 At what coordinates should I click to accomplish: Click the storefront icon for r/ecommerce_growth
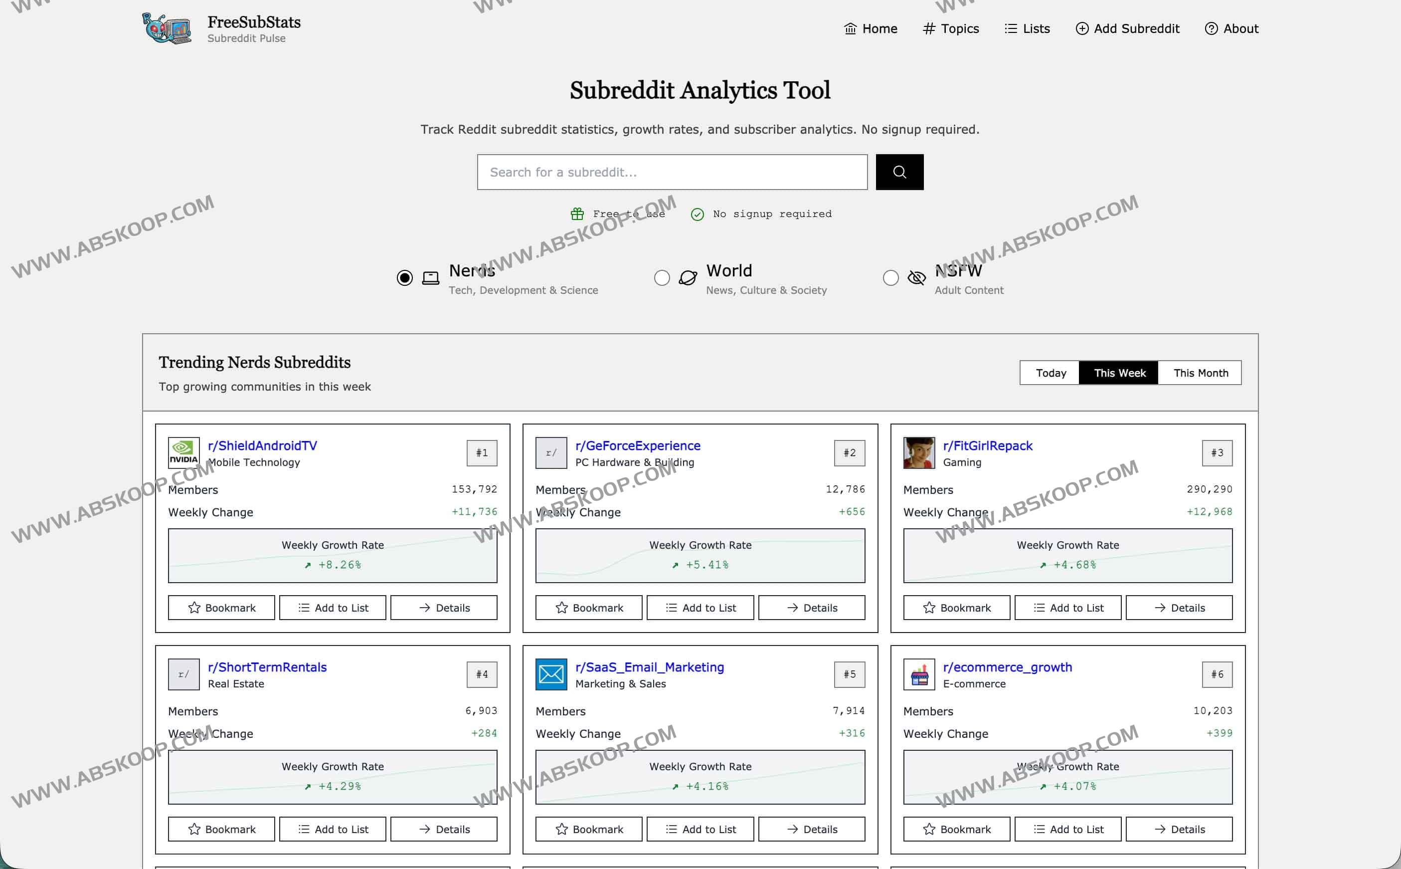[918, 674]
